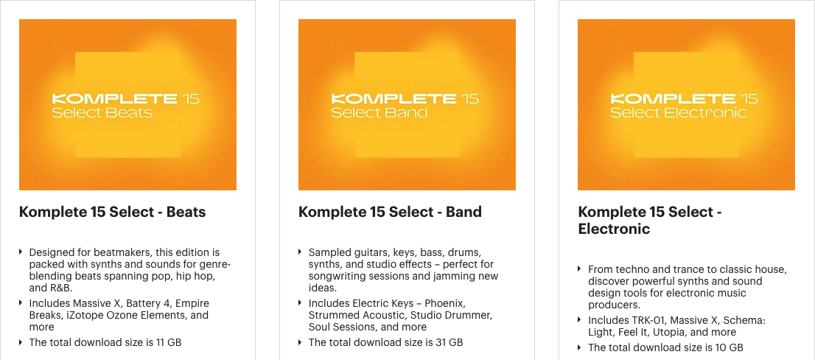Click bullet arrow beside 'Includes Massive X, Battery 4'
Image resolution: width=815 pixels, height=360 pixels.
point(21,302)
